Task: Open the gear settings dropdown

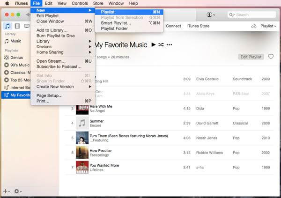Action: [x=18, y=191]
